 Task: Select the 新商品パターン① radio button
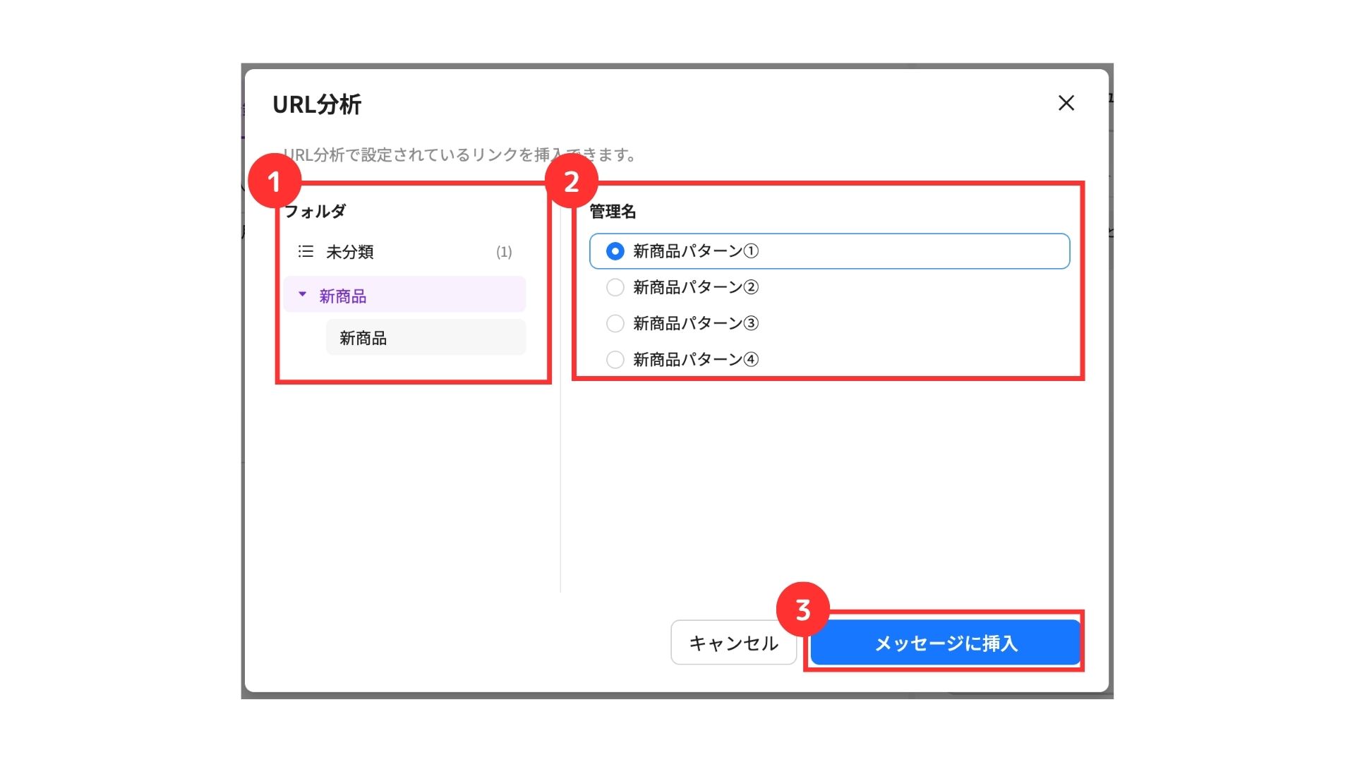[615, 251]
